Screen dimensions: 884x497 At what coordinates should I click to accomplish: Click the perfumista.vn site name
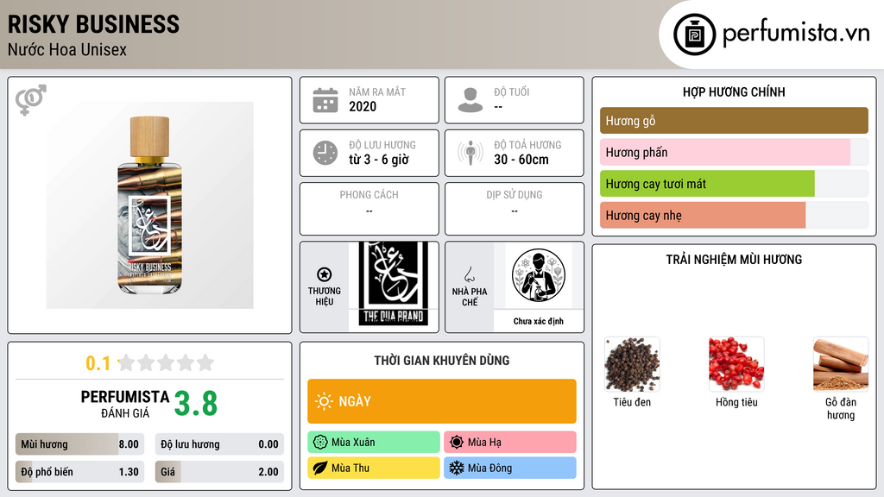tap(796, 33)
